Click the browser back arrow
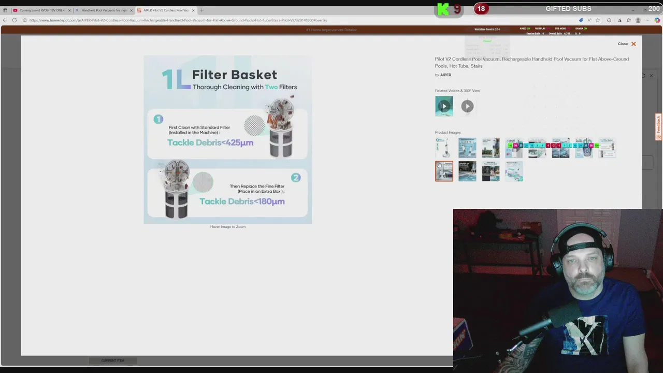 pyautogui.click(x=5, y=20)
